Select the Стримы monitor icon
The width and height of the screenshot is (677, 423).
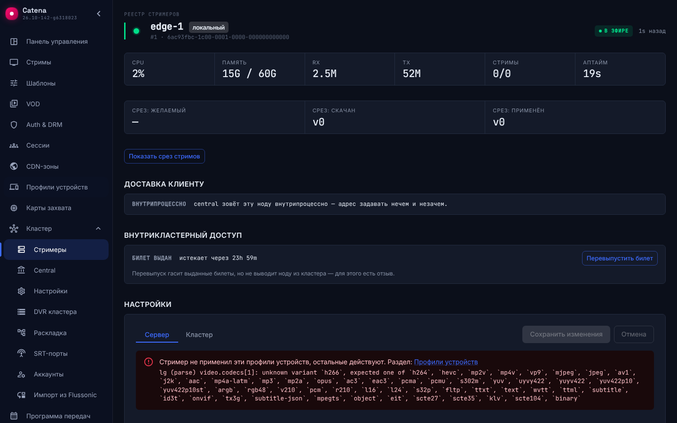[x=14, y=62]
